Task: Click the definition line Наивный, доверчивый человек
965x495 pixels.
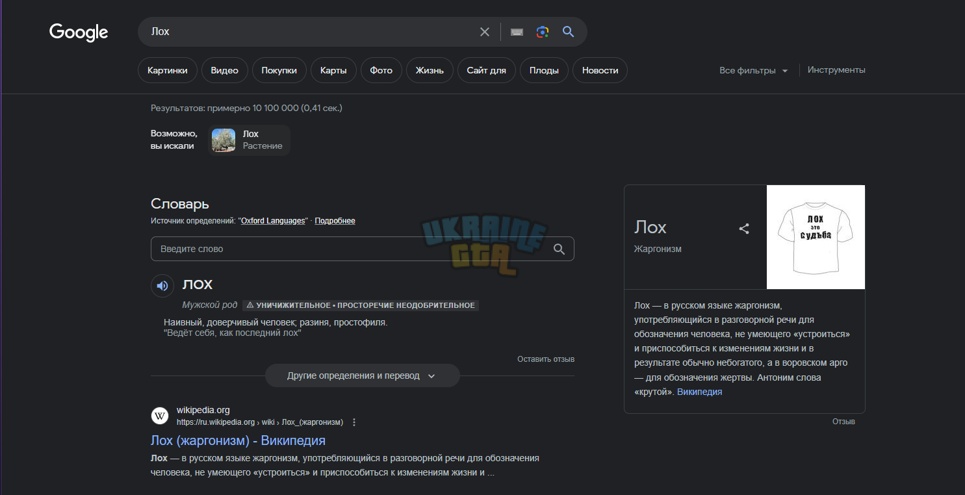Action: (x=276, y=322)
